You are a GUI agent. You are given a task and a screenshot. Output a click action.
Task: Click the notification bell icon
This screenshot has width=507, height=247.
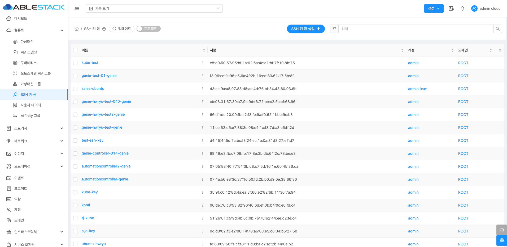pyautogui.click(x=462, y=8)
